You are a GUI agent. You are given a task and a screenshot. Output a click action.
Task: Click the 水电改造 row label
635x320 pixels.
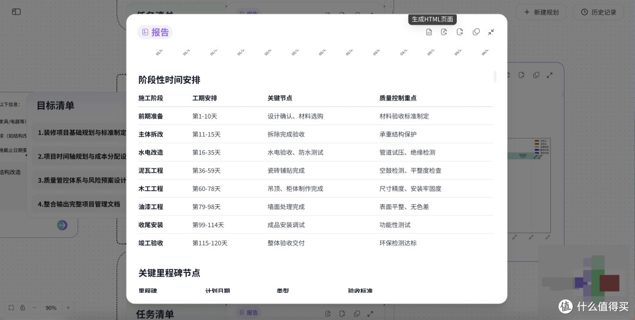pos(151,152)
